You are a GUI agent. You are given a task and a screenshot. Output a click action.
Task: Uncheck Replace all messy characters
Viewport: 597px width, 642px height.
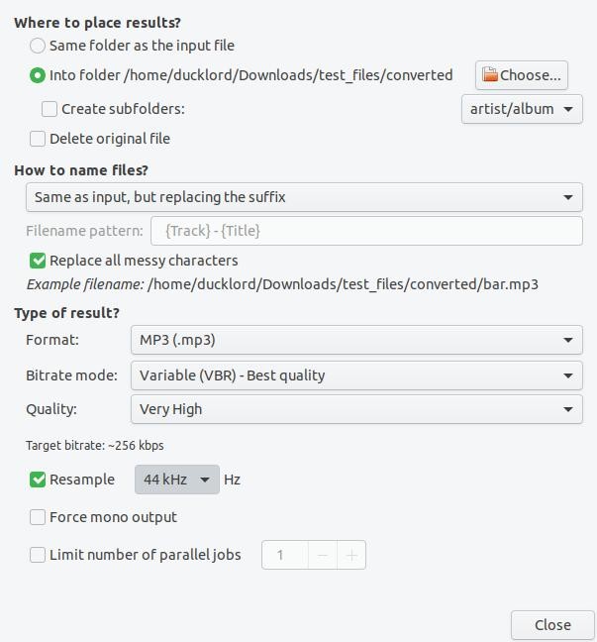pyautogui.click(x=38, y=261)
